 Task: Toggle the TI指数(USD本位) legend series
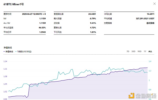(23, 51)
